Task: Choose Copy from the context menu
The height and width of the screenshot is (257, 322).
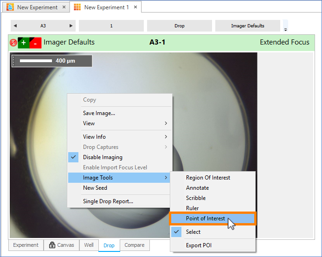Action: [120, 100]
